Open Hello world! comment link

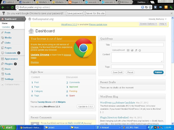coord(74,123)
